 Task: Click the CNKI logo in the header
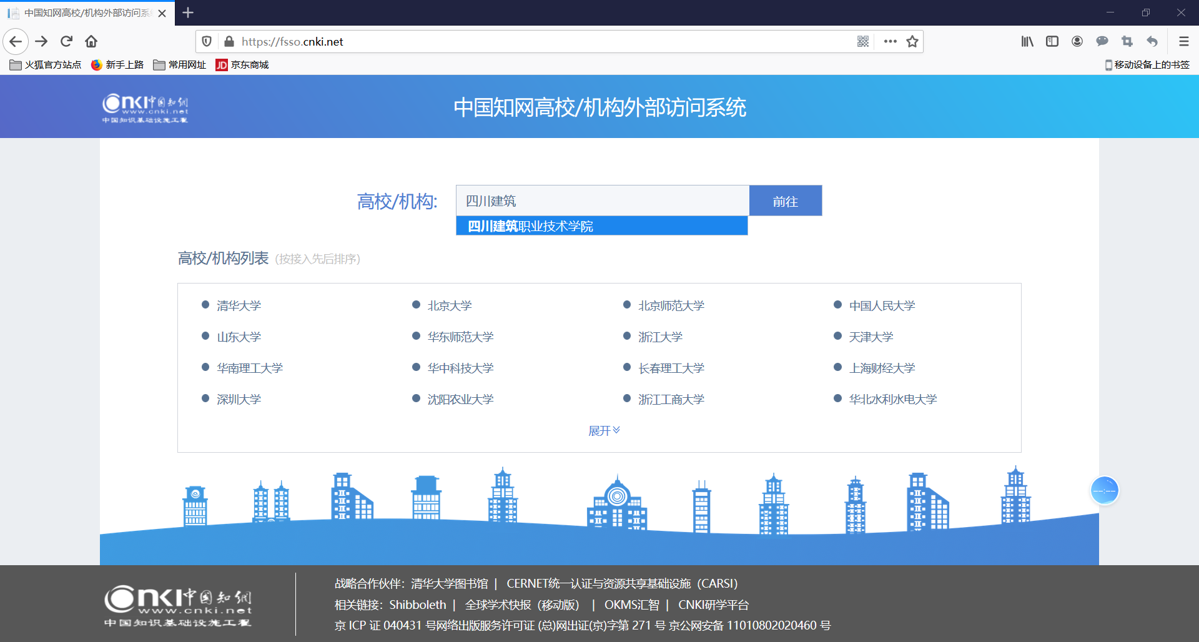pyautogui.click(x=145, y=108)
